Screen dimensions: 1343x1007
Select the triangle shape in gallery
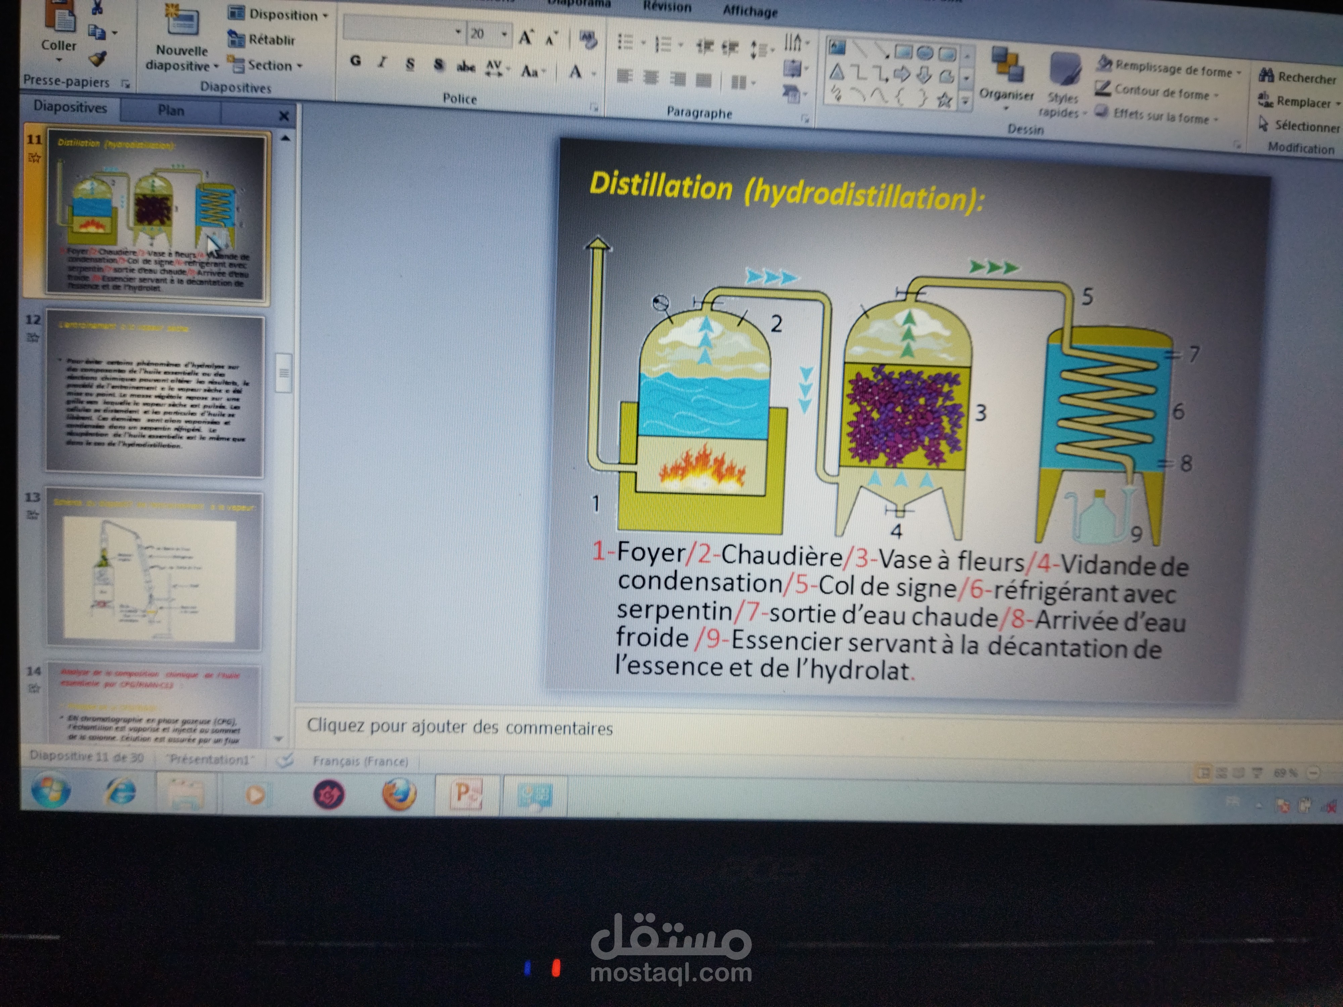click(837, 71)
